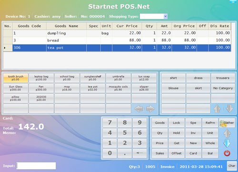Add tooth brush product to sale

16,78
